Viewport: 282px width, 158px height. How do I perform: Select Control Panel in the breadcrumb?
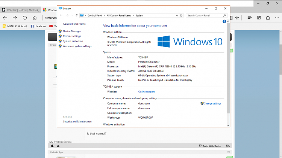[95, 16]
